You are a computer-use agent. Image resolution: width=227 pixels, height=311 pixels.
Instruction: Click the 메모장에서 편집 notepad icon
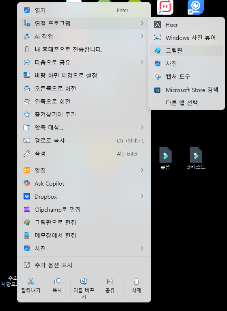(27, 235)
